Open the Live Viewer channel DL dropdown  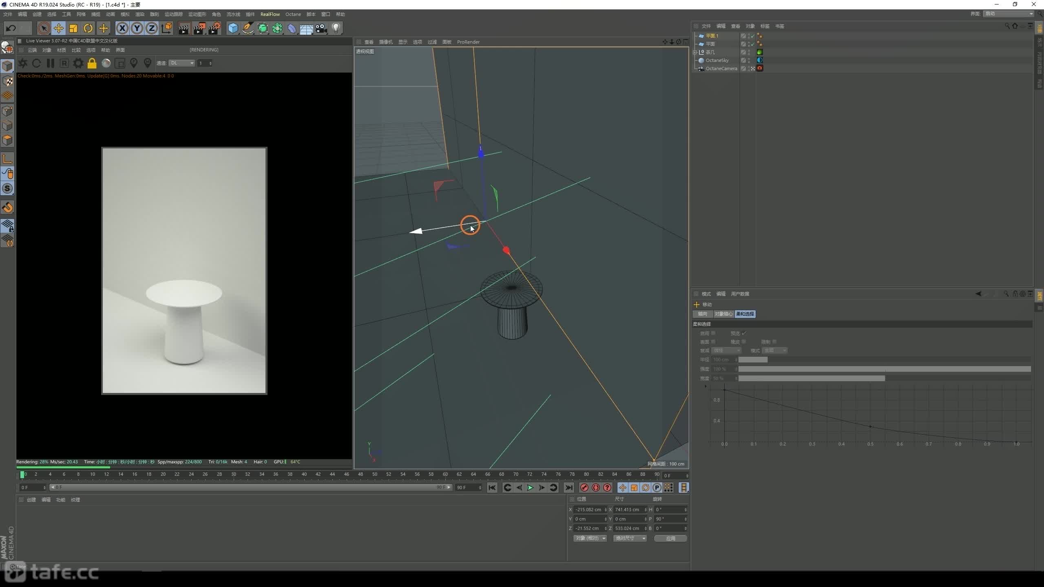182,63
